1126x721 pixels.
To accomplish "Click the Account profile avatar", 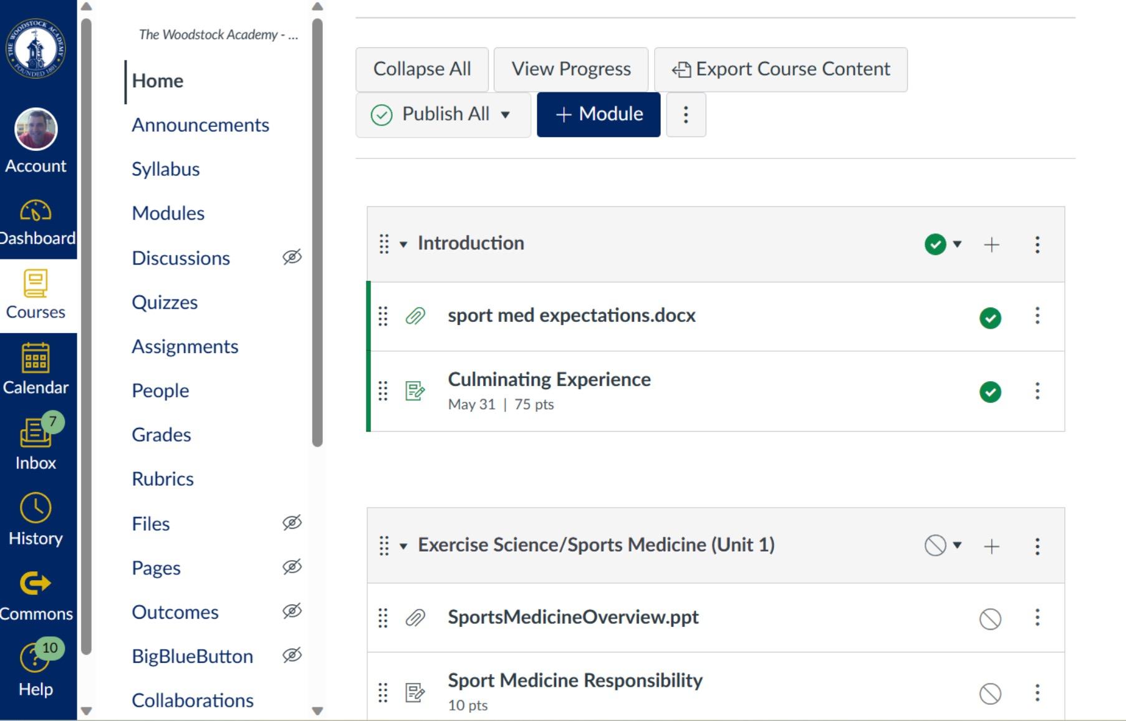I will click(36, 130).
